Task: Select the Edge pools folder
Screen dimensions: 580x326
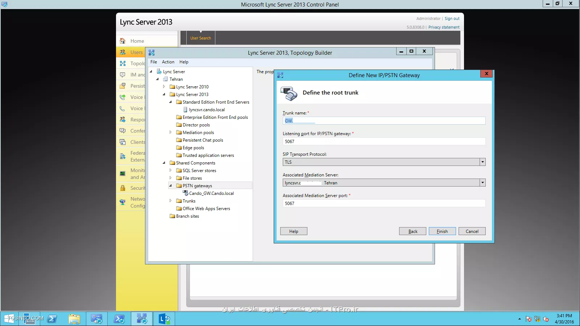Action: pos(193,148)
